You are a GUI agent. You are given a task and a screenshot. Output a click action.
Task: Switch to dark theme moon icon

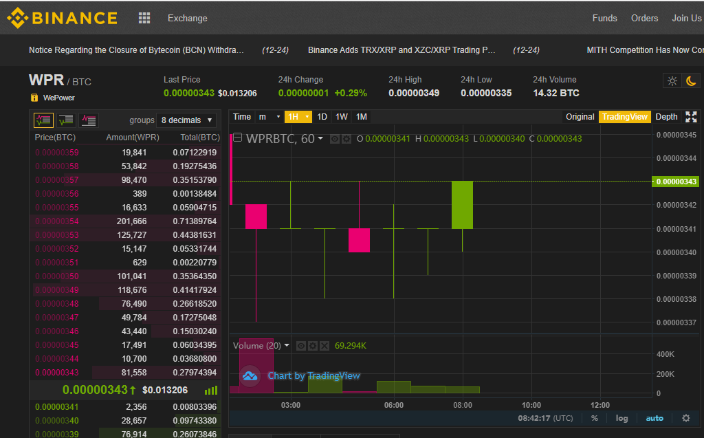coord(690,81)
